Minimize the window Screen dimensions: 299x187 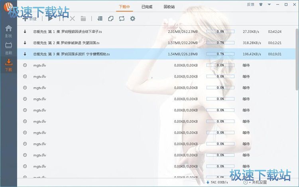point(277,4)
